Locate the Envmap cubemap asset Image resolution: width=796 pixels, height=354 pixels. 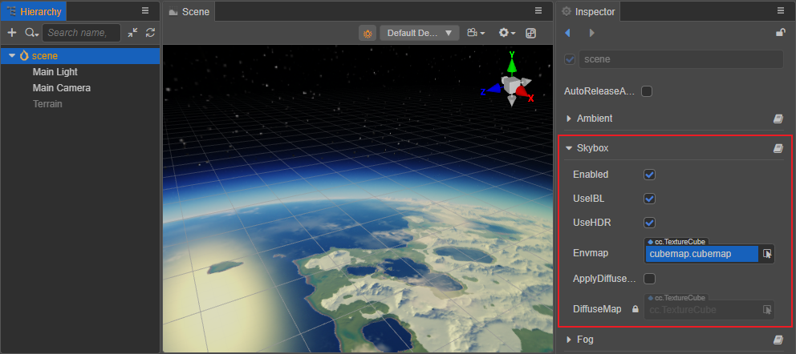pos(767,254)
